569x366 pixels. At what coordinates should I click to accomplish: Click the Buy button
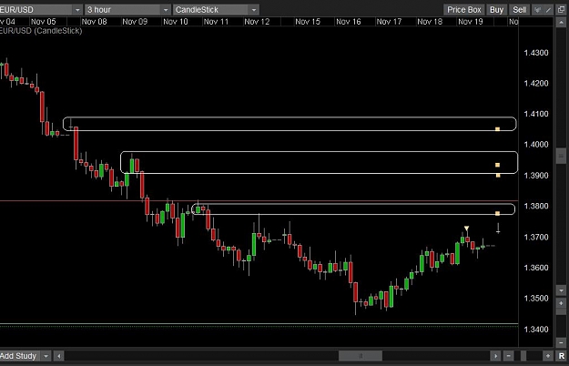pyautogui.click(x=496, y=10)
